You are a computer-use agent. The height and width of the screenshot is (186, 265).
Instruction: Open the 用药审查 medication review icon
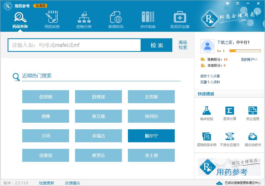[52, 17]
